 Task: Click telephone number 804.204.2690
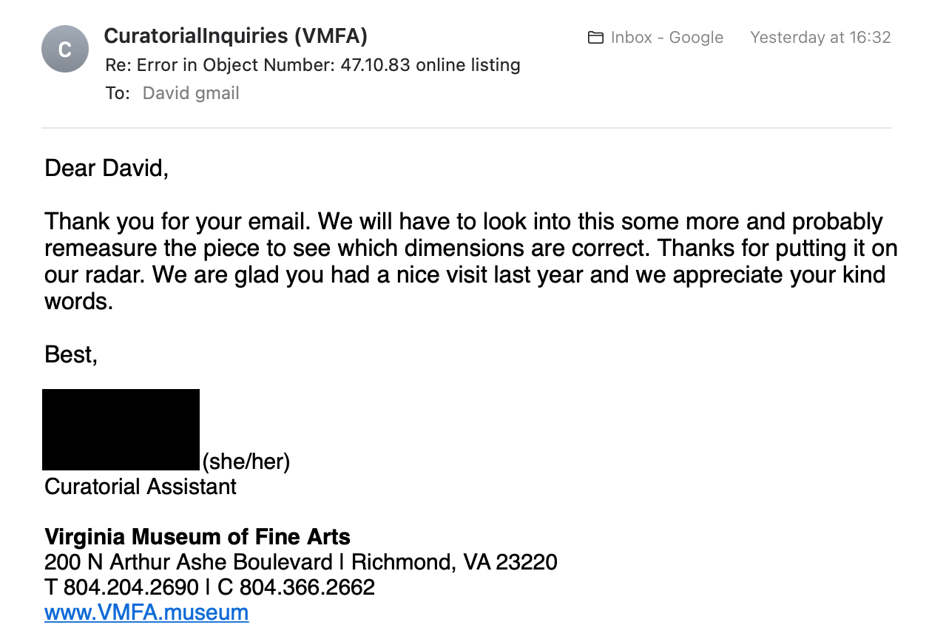(x=131, y=587)
